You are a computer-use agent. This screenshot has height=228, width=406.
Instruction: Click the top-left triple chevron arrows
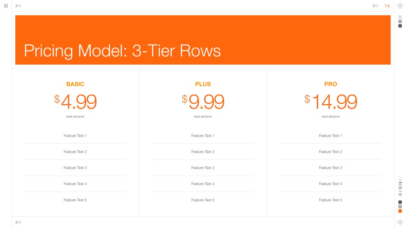click(x=18, y=6)
